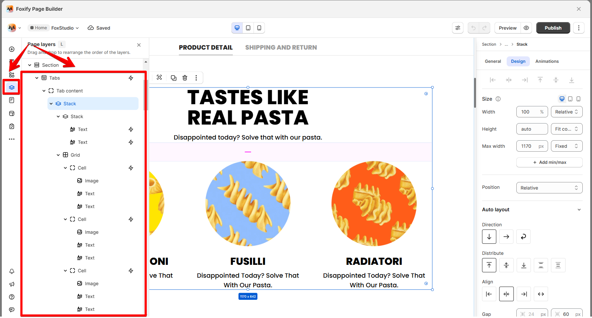Open the layers panel icon in sidebar
This screenshot has width=592, height=318.
(x=12, y=87)
